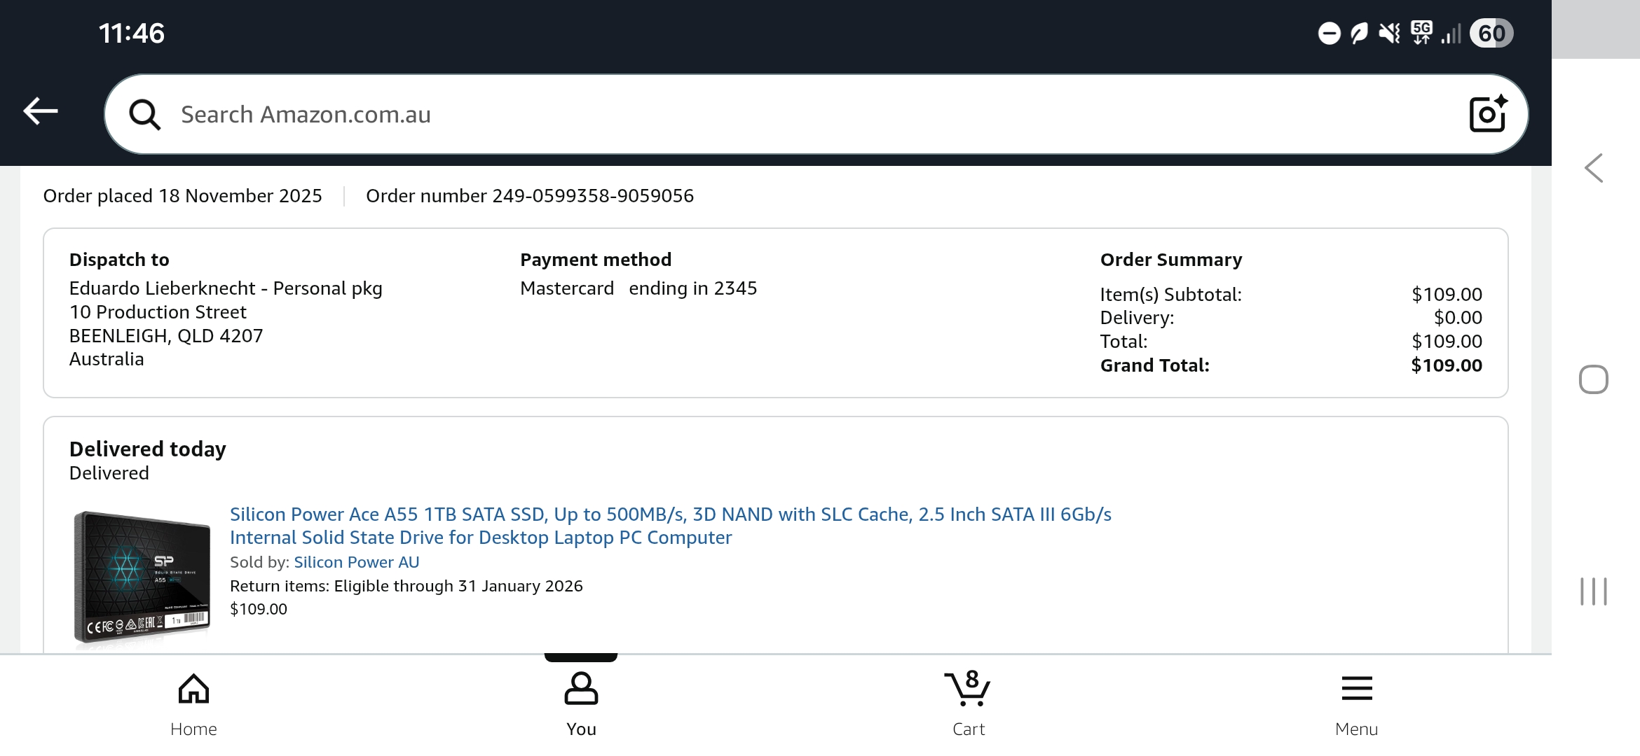Viewport: 1640px width, 756px height.
Task: Open the Cart tab with 8 items
Action: tap(968, 702)
